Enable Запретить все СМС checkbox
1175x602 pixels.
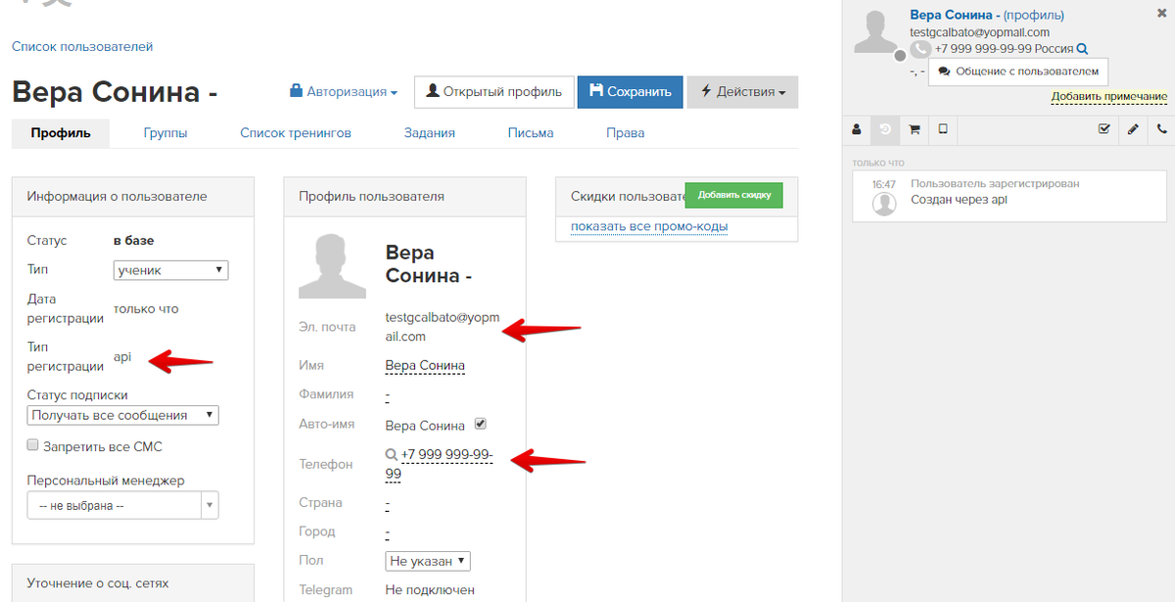tap(33, 445)
